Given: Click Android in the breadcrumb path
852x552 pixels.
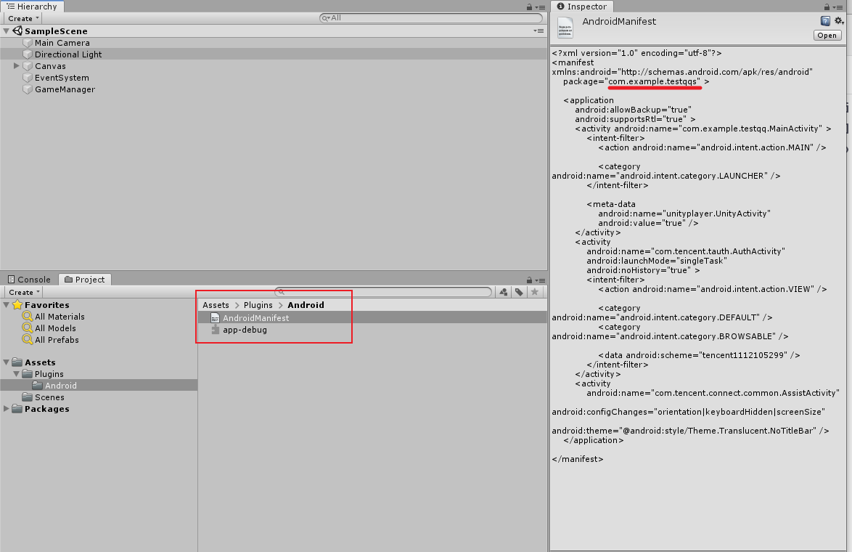Looking at the screenshot, I should (306, 305).
